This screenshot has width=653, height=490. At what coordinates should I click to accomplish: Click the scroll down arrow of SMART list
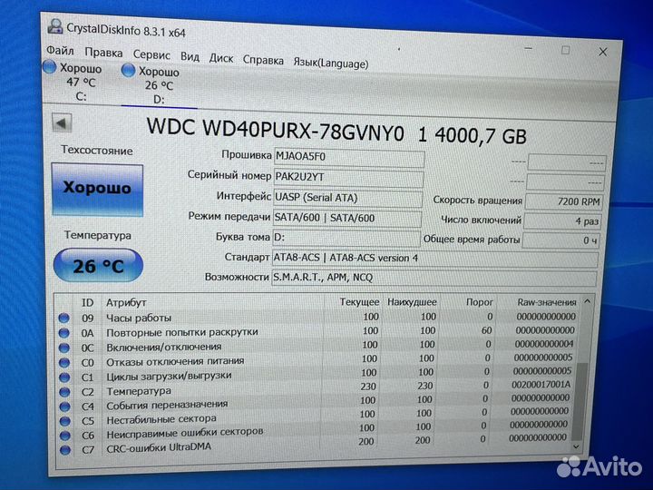pyautogui.click(x=577, y=446)
